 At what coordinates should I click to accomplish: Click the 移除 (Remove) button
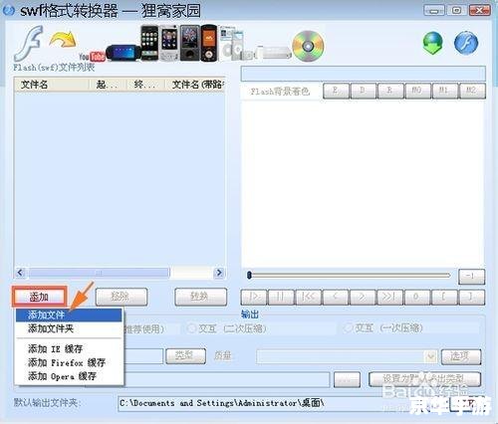click(x=122, y=297)
